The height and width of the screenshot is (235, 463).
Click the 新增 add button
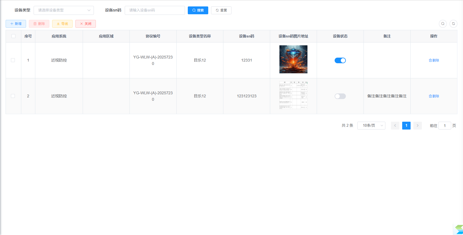tap(16, 24)
